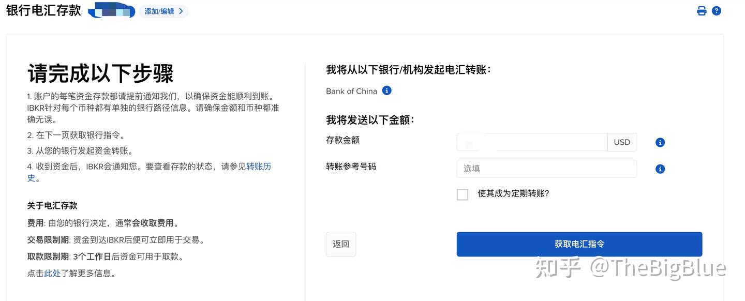Click the info icon beside 转账参考号码
The image size is (745, 301).
coord(660,168)
